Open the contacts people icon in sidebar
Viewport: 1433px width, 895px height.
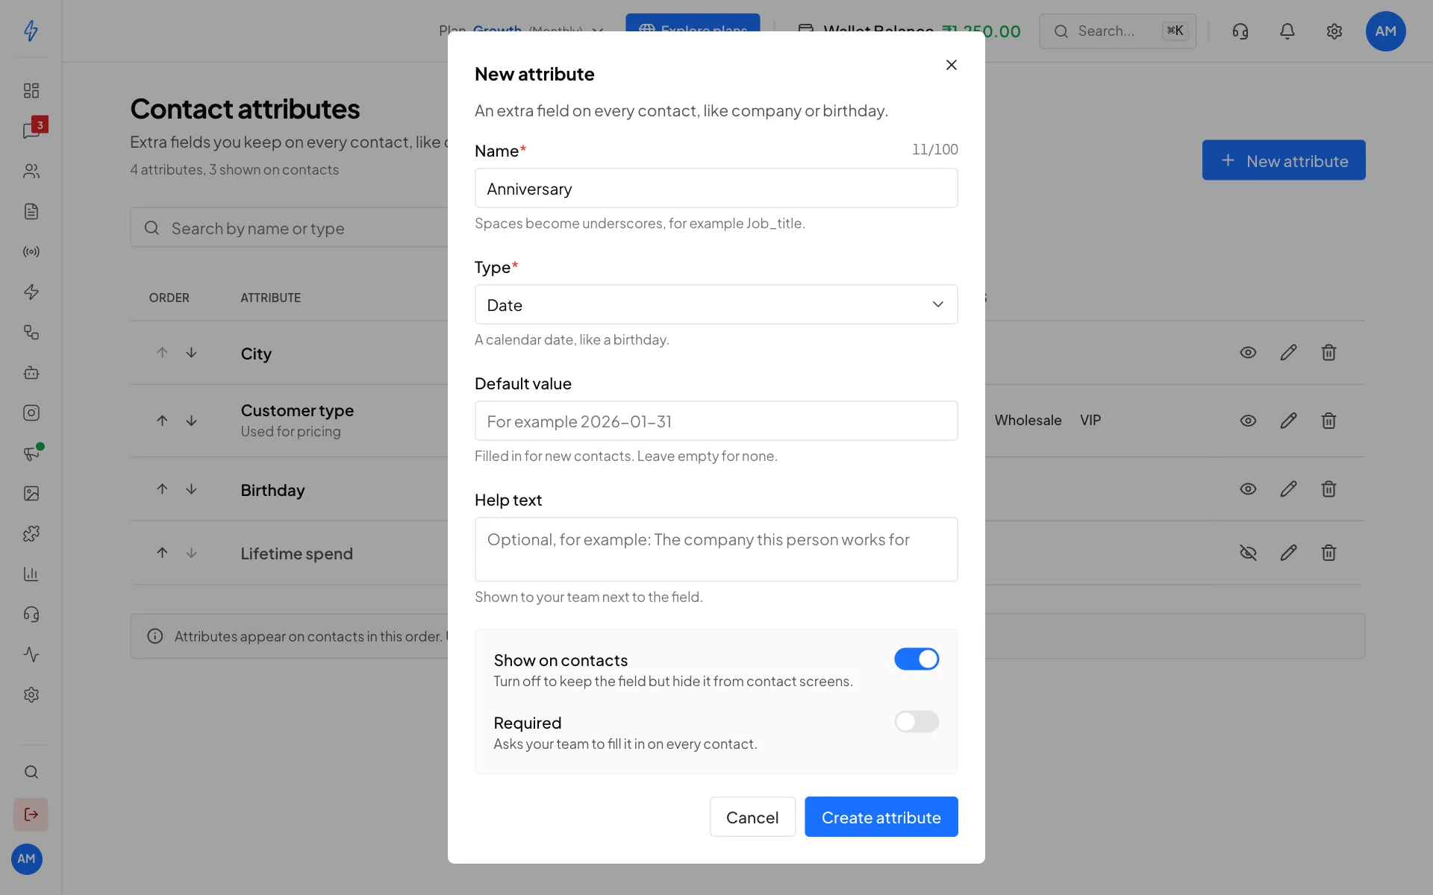[x=31, y=171]
